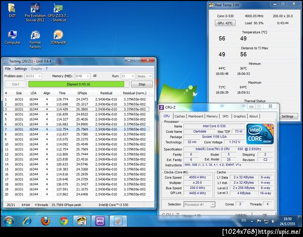Click the Windows Start orb
The image size is (303, 237).
pos(9,221)
